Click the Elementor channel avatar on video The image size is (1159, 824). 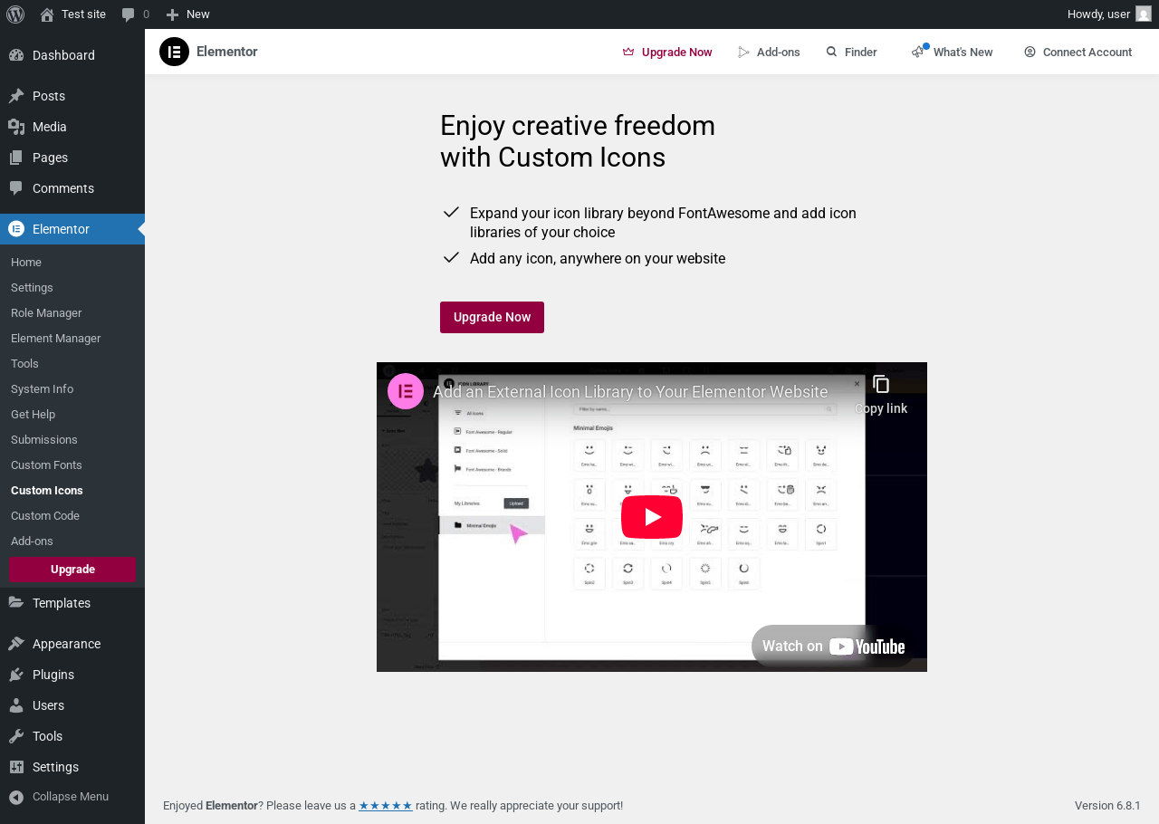tap(406, 391)
